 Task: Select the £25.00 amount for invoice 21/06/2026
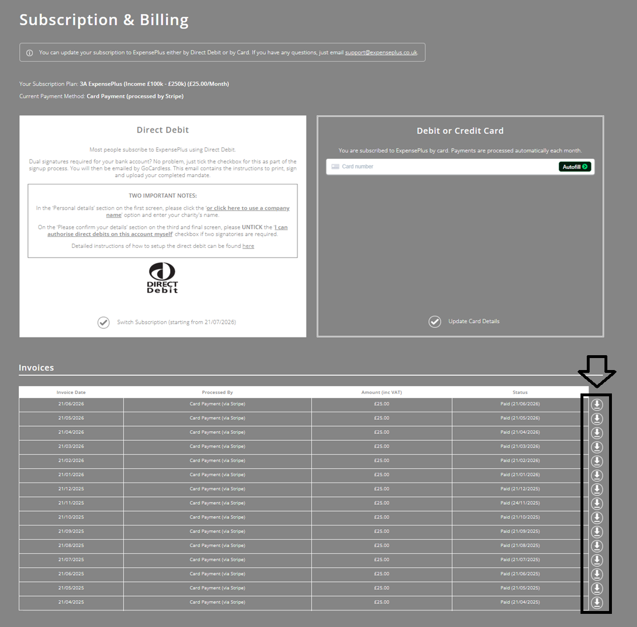[x=381, y=404]
